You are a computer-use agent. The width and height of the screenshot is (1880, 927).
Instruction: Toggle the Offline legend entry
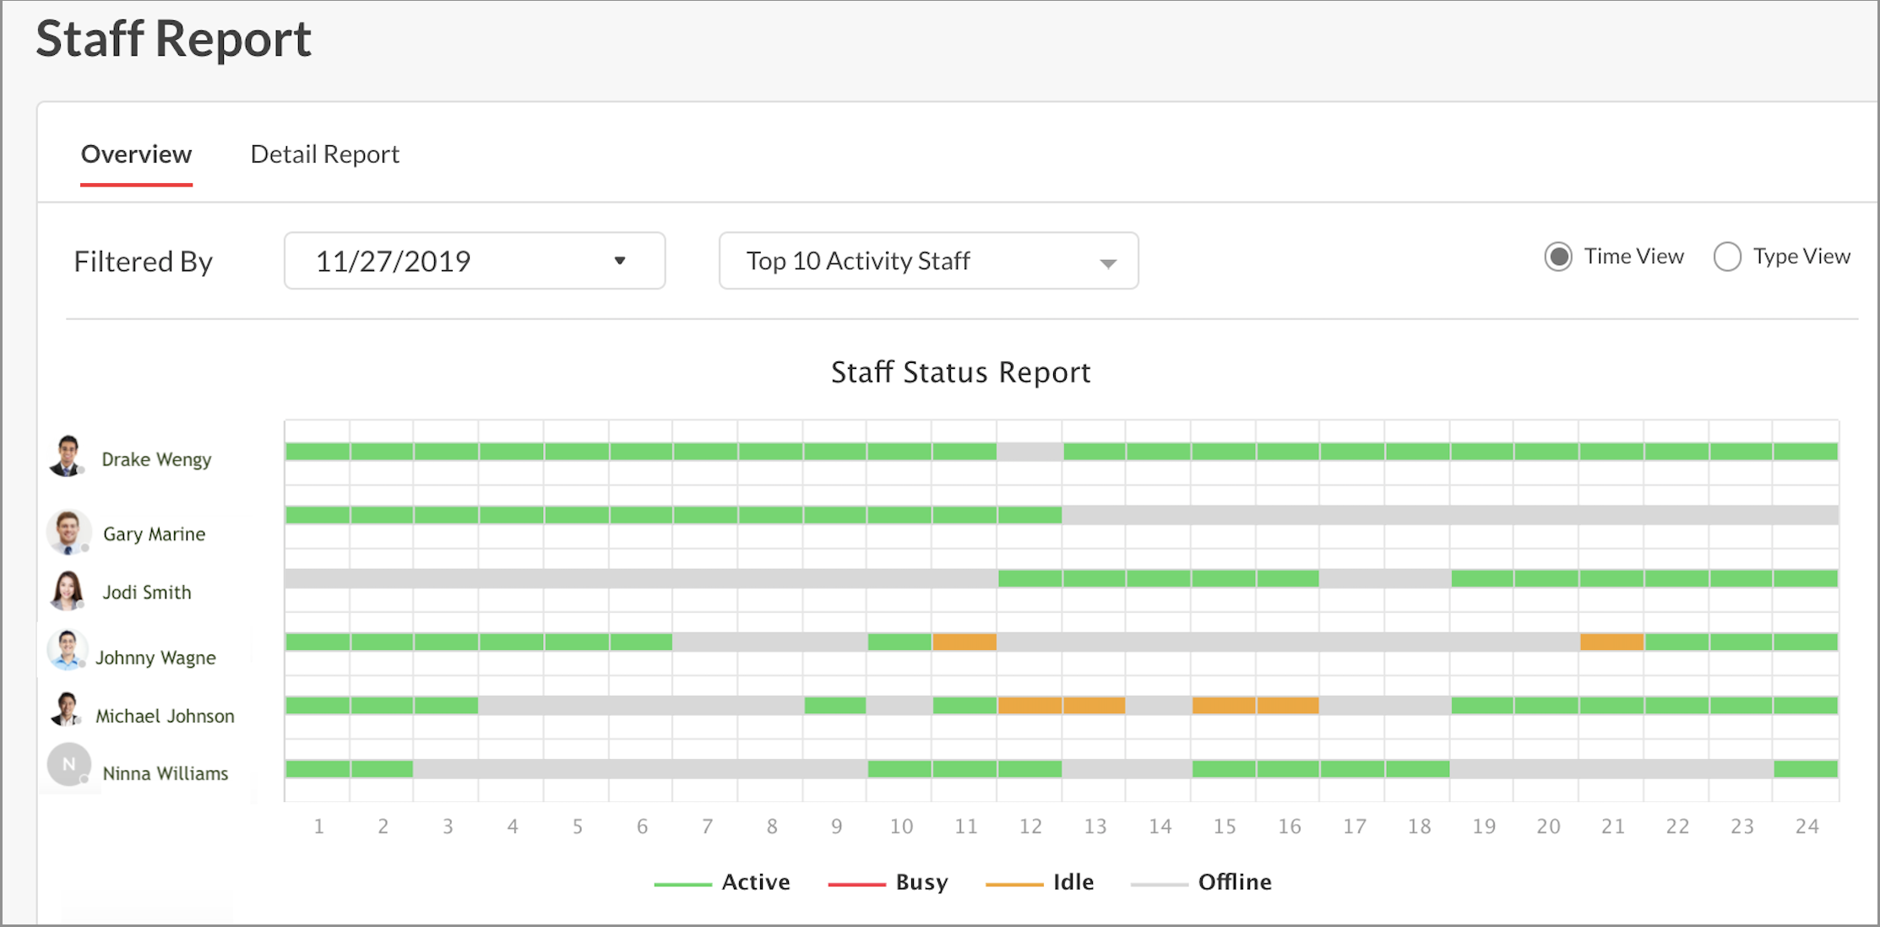tap(1234, 882)
